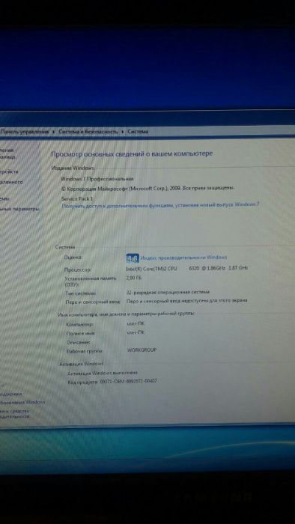Open the Windows update center (обновления Windows) link

(x=22, y=402)
